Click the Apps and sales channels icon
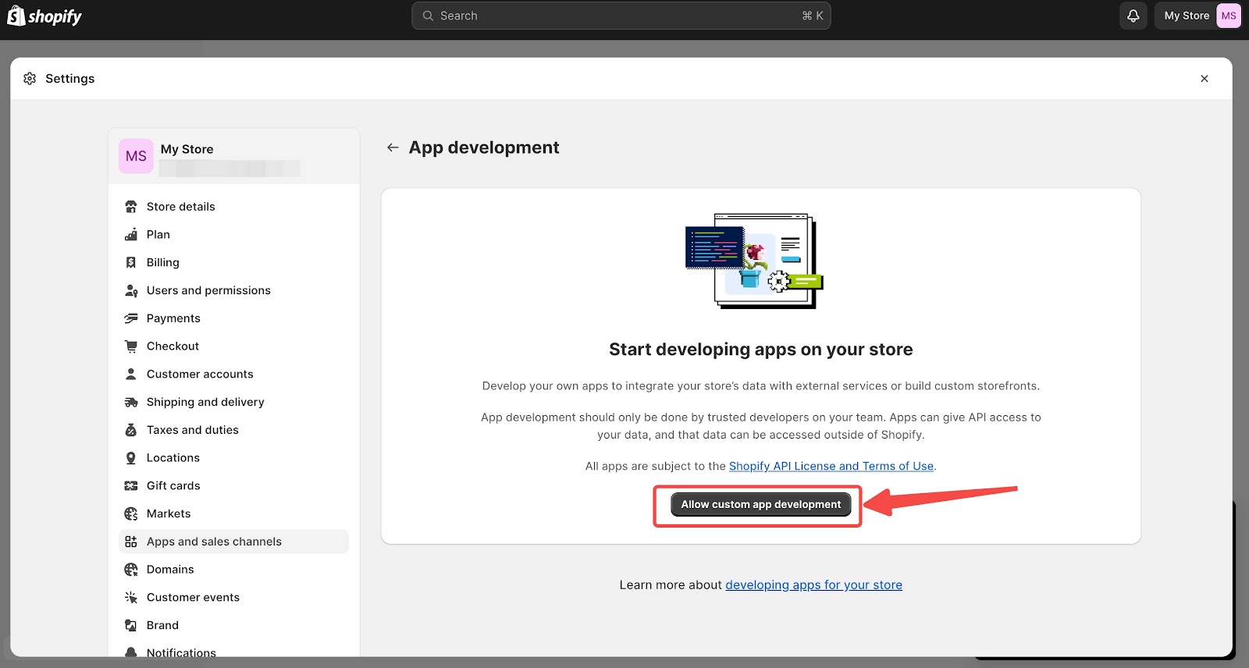 (x=131, y=542)
